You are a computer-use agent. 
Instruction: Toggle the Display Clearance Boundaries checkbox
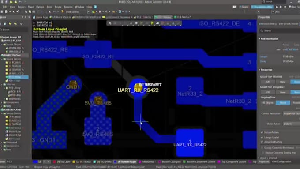tap(262, 148)
